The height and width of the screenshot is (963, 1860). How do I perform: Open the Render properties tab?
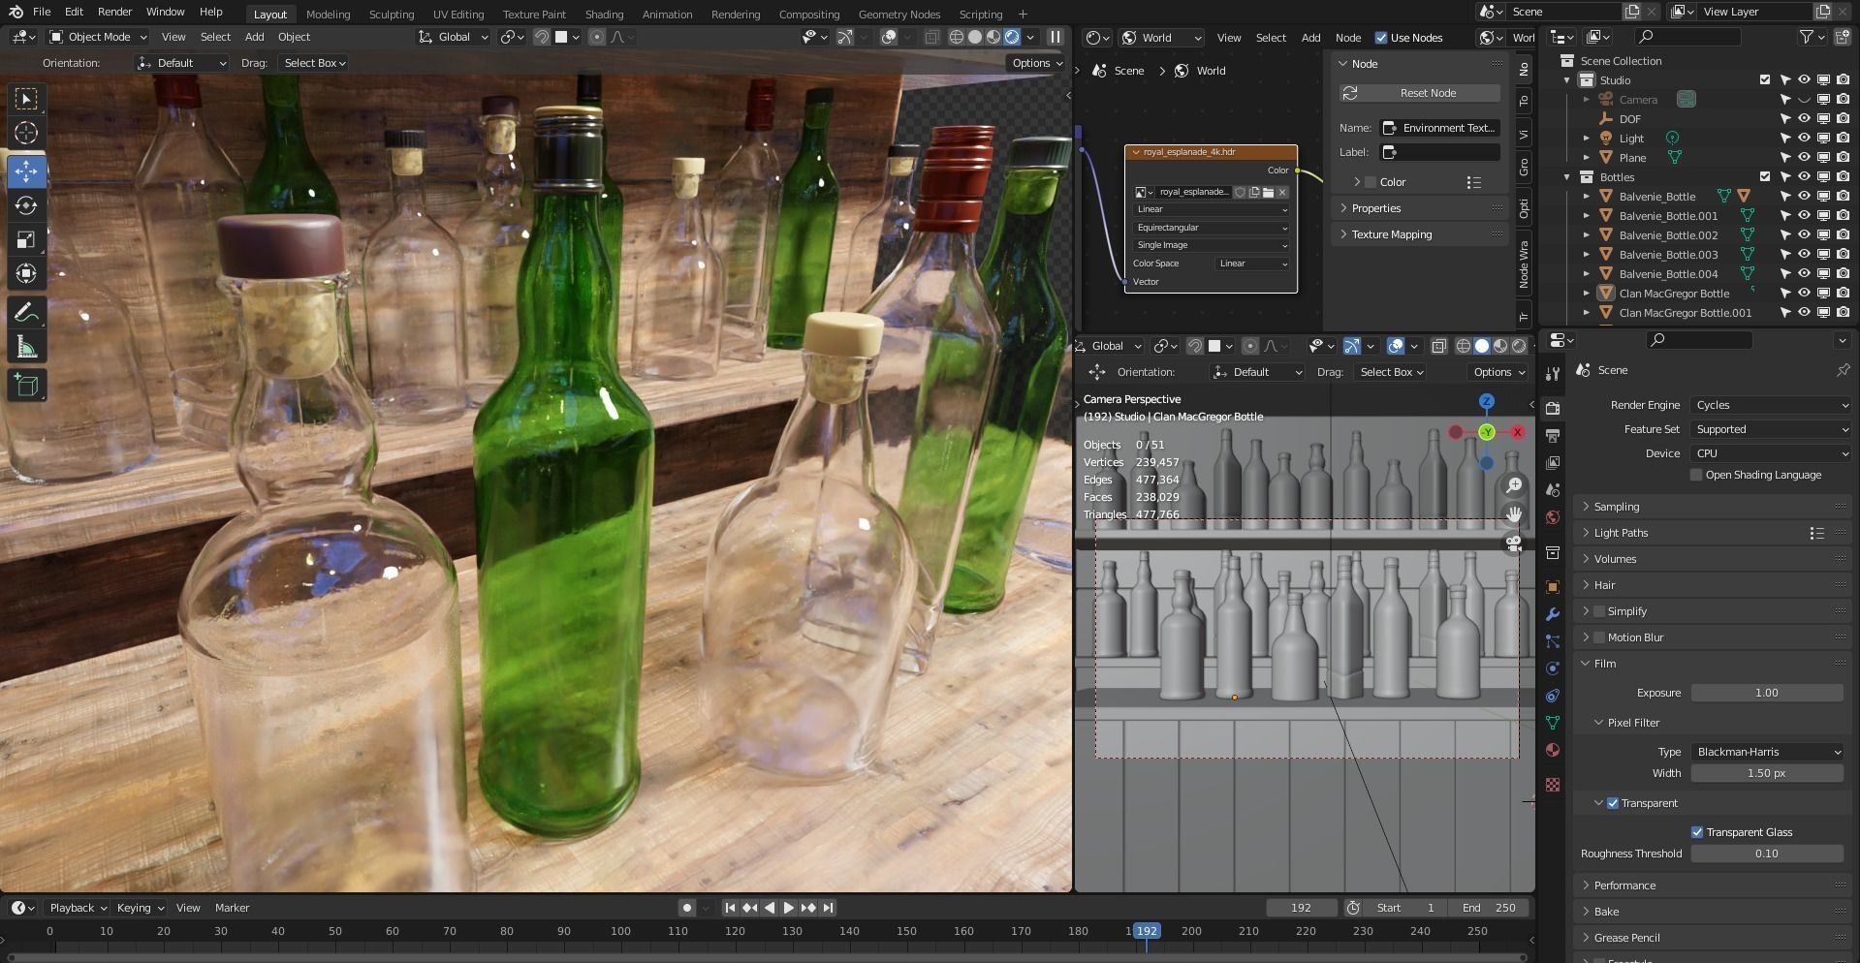[x=1553, y=408]
